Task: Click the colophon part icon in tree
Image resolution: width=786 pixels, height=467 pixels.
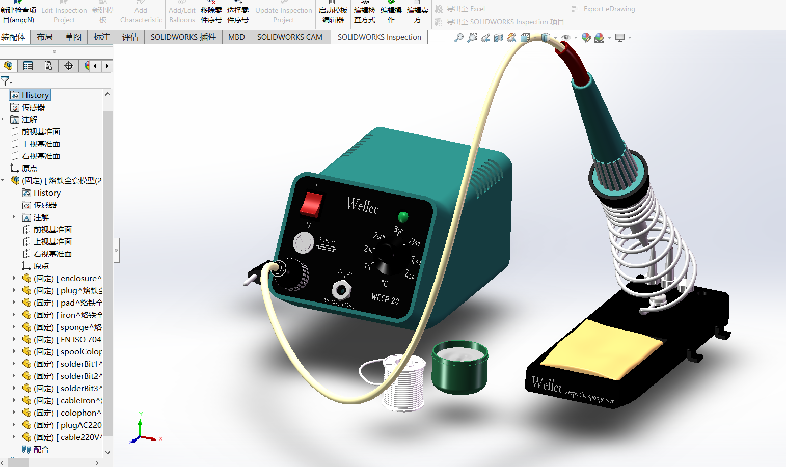Action: click(27, 413)
